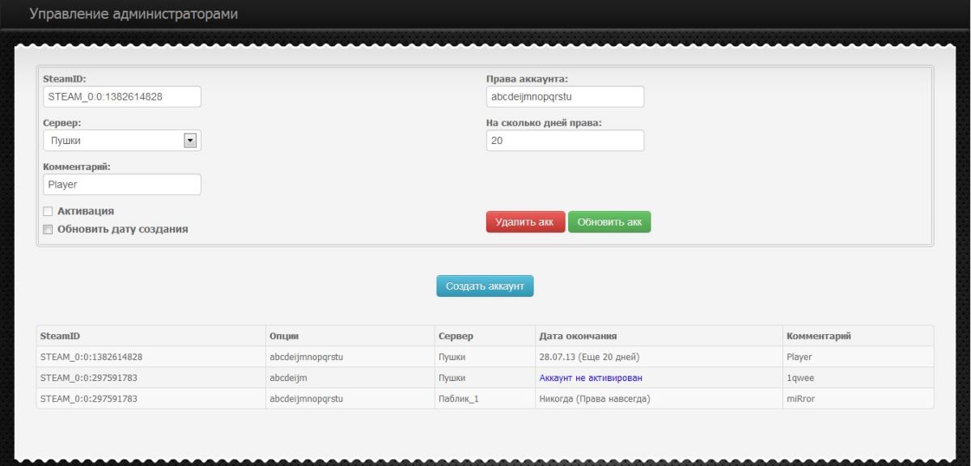971x466 pixels.
Task: Focus the SteamID input field
Action: pos(121,97)
